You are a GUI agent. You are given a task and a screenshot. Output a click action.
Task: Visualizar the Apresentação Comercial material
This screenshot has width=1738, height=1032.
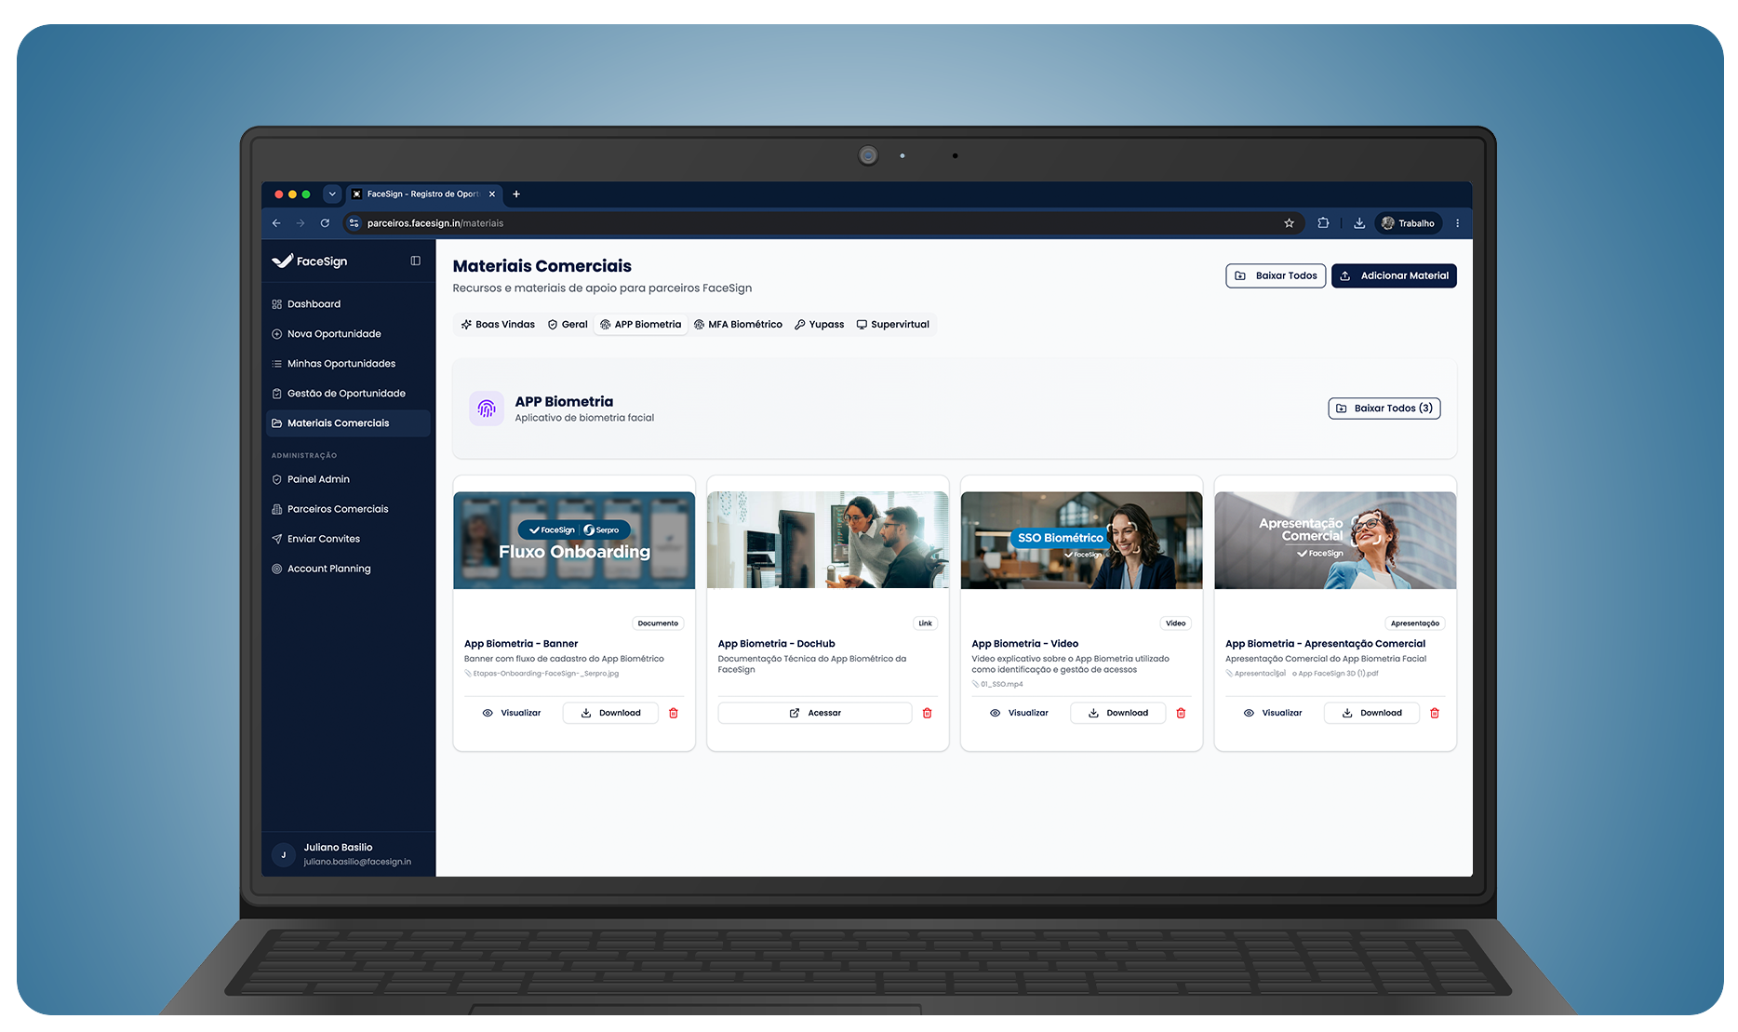[1273, 713]
